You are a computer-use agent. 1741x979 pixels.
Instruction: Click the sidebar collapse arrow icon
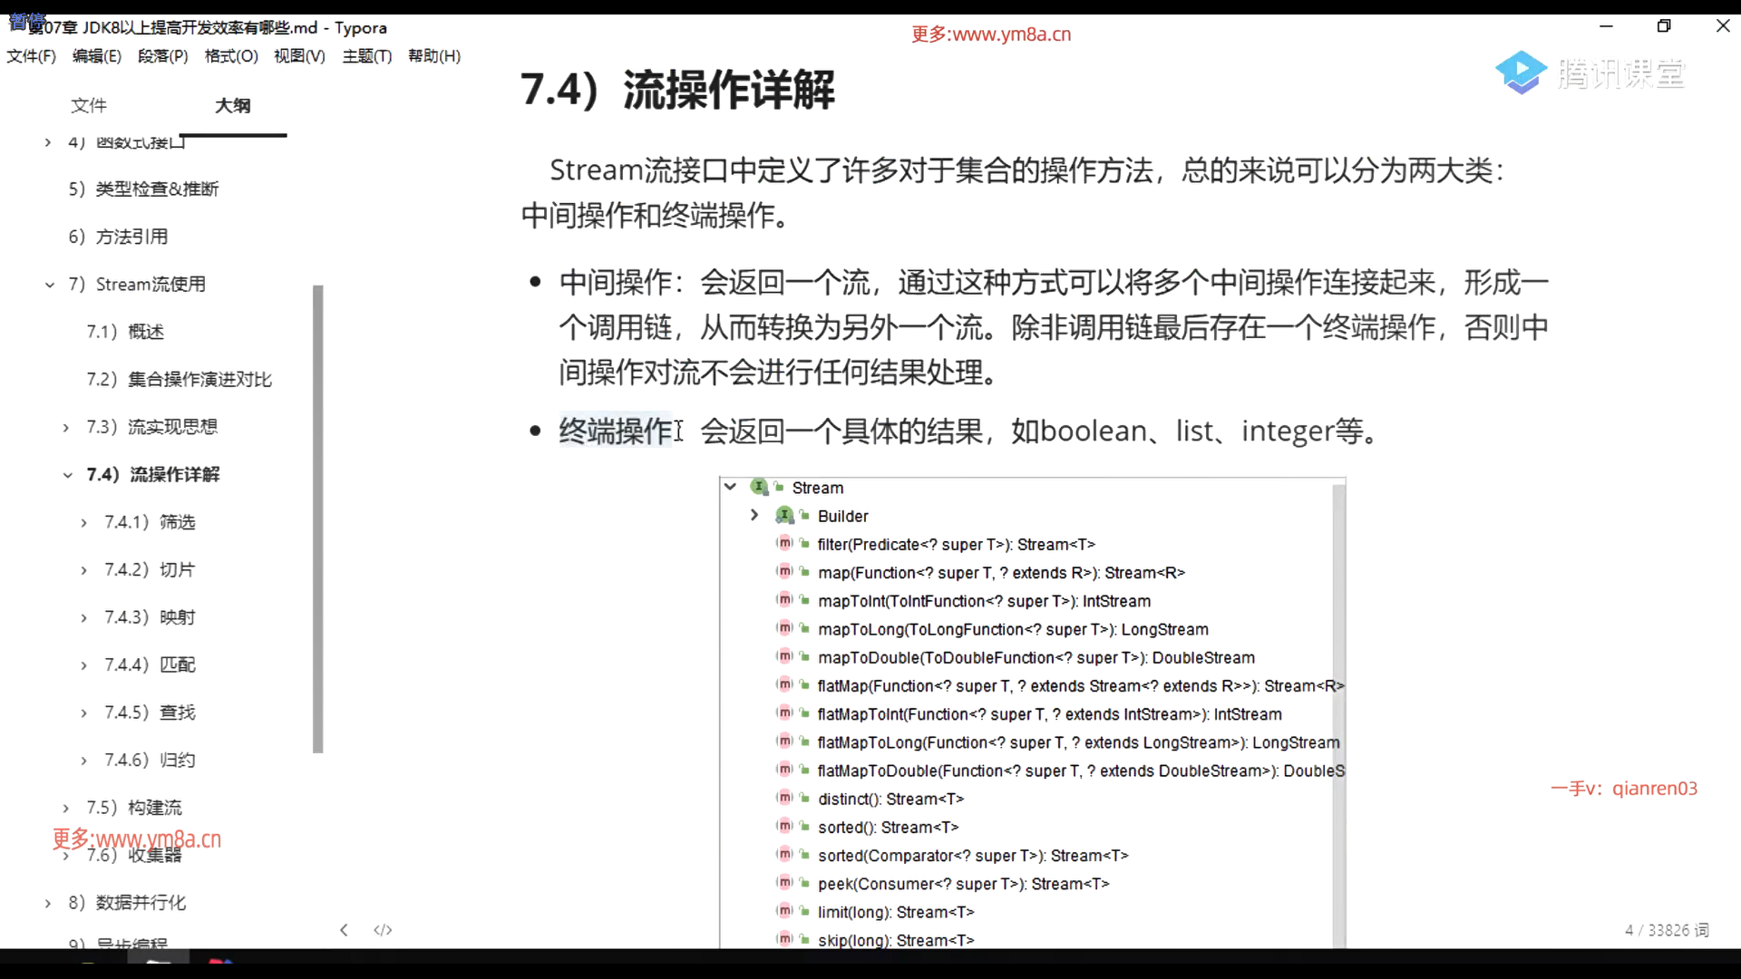(344, 930)
